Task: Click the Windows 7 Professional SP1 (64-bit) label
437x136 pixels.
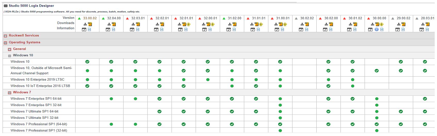Action: (x=39, y=124)
